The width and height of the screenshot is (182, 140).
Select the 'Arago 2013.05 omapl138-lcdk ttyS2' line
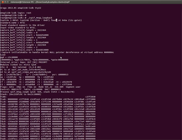[x=21, y=8]
